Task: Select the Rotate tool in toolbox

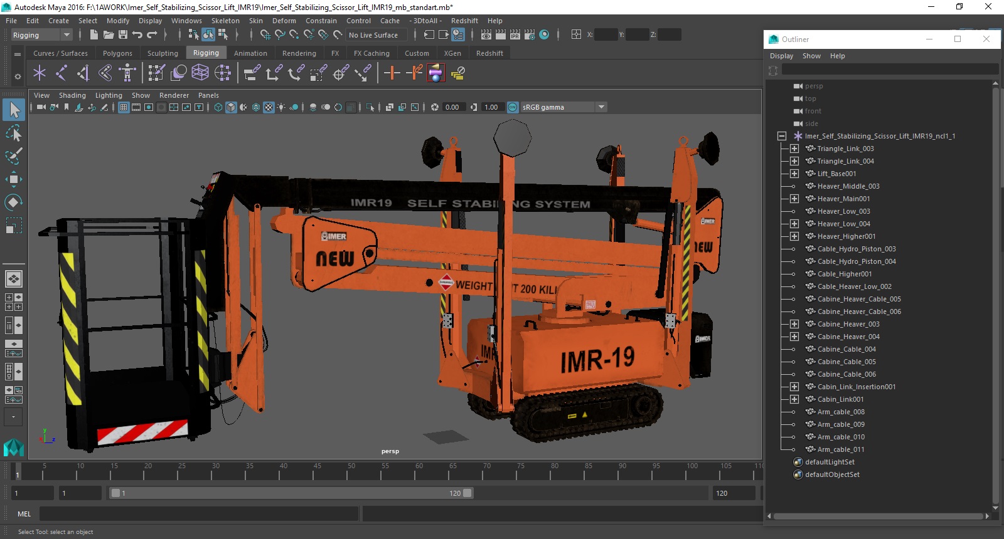Action: click(14, 202)
